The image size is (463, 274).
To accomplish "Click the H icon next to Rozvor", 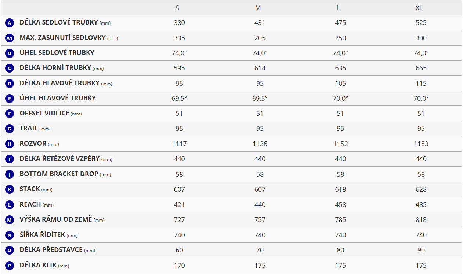I will coord(10,144).
